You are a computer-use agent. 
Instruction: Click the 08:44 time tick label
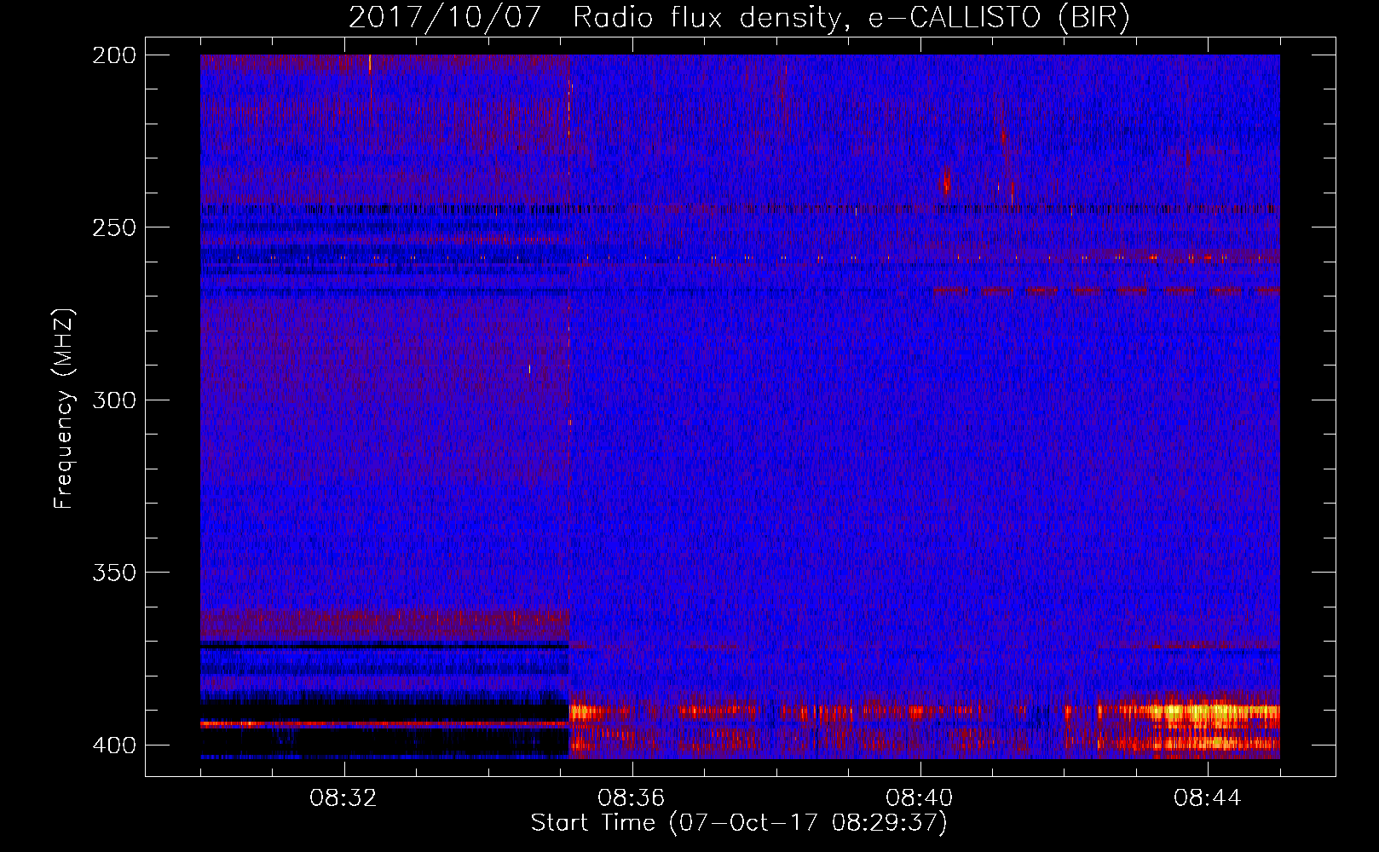pyautogui.click(x=1208, y=798)
